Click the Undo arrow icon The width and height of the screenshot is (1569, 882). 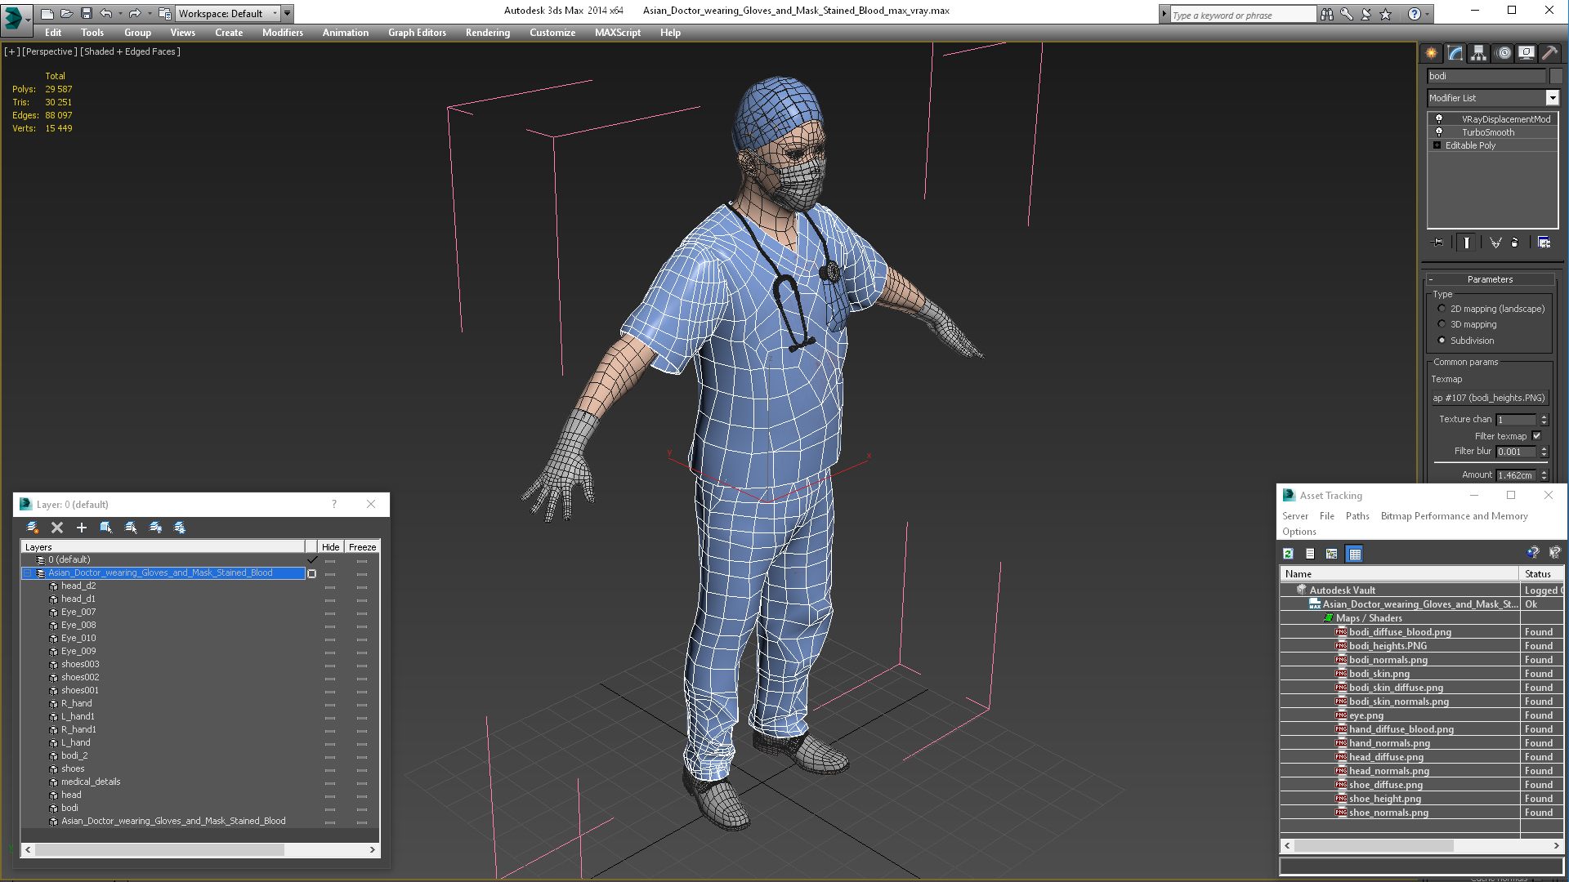[x=106, y=14]
